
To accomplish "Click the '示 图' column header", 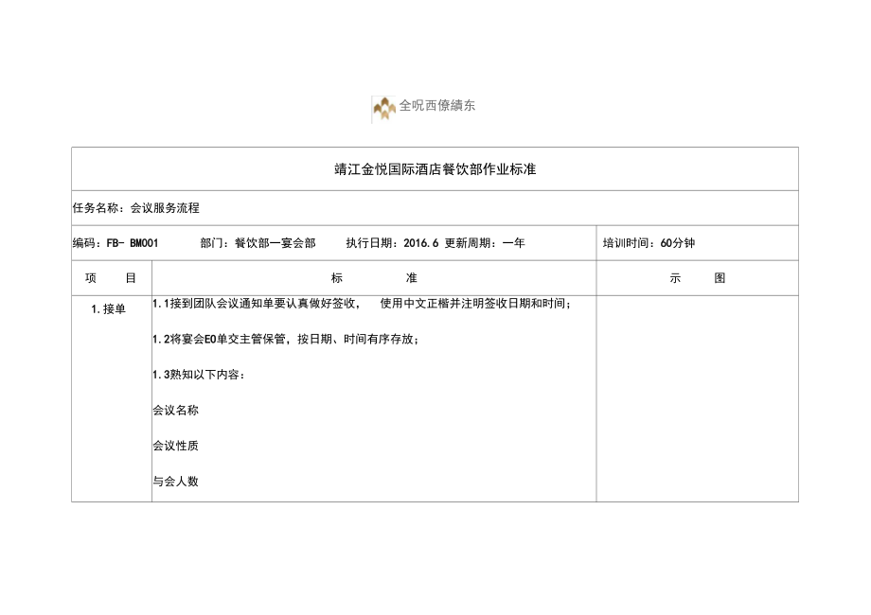I will point(697,278).
